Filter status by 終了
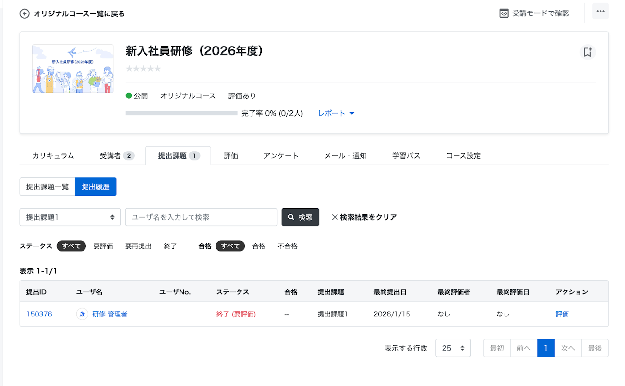 pos(170,246)
